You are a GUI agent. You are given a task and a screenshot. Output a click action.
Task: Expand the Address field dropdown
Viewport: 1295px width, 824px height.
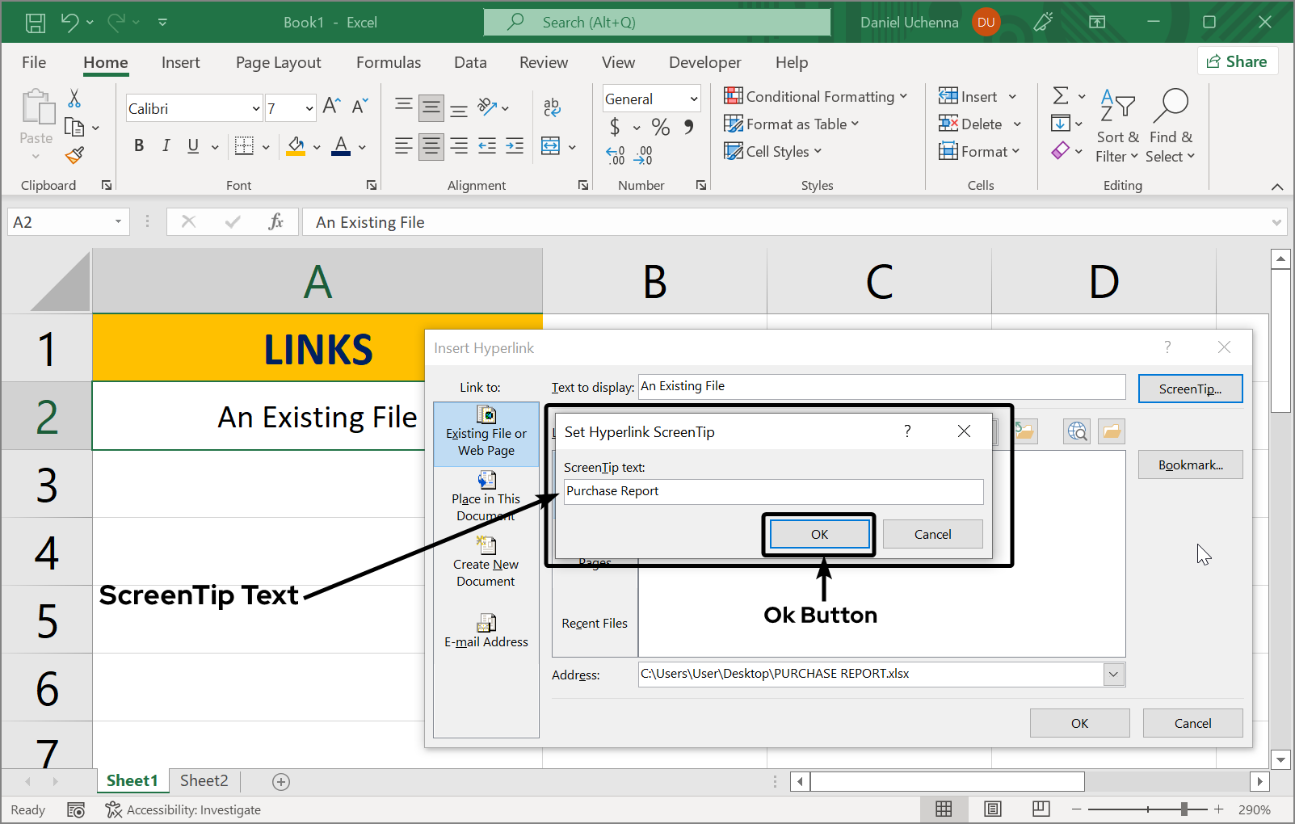[1113, 674]
